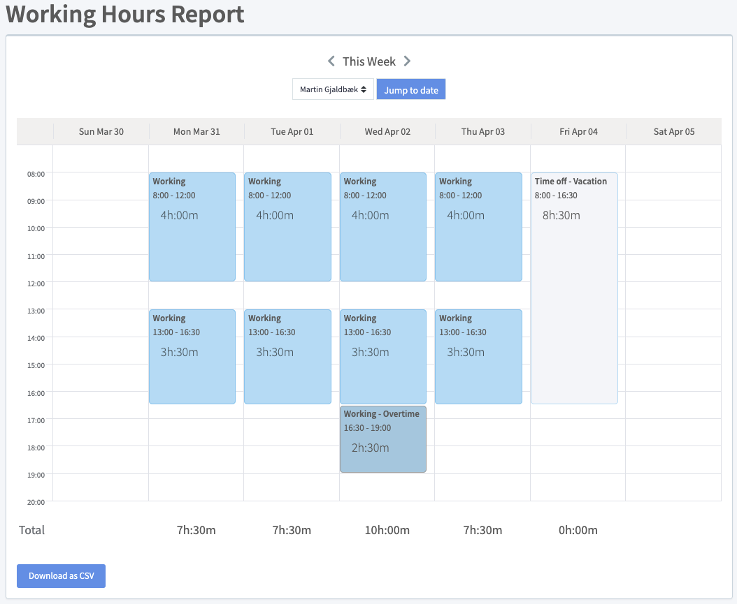Open Tuesday's morning Working block
Viewport: 737px width, 604px height.
287,227
